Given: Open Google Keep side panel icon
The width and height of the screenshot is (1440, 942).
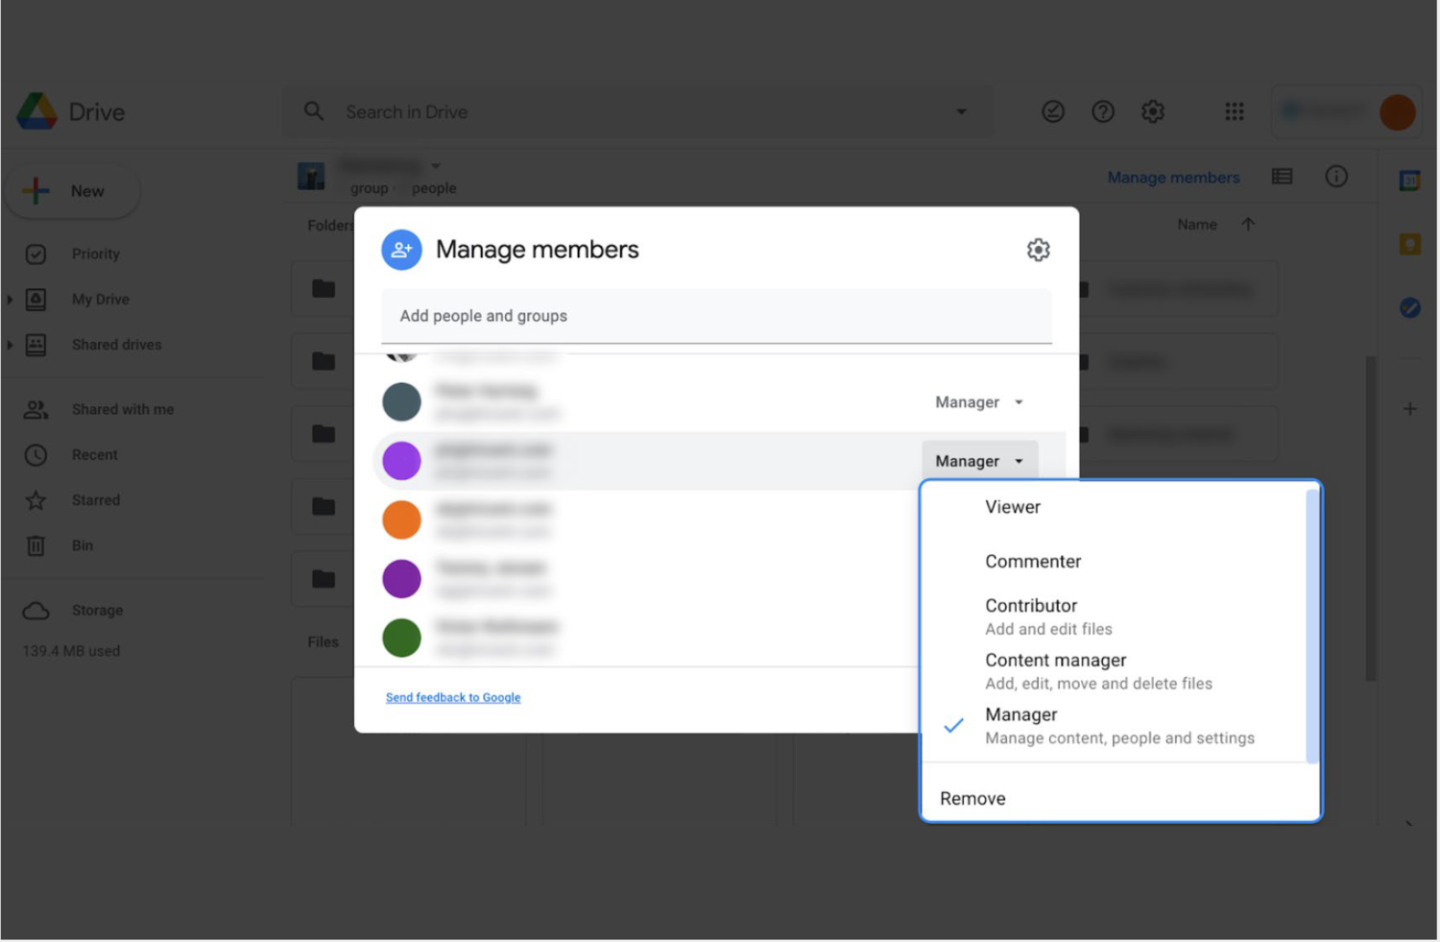Looking at the screenshot, I should pyautogui.click(x=1409, y=244).
